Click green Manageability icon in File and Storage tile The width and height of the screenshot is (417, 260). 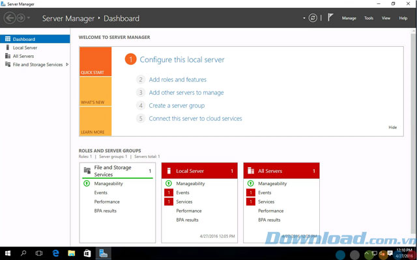(87, 183)
